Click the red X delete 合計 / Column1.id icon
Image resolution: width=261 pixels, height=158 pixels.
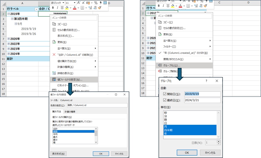(x=54, y=55)
